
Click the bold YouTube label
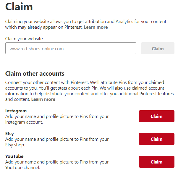pyautogui.click(x=14, y=156)
